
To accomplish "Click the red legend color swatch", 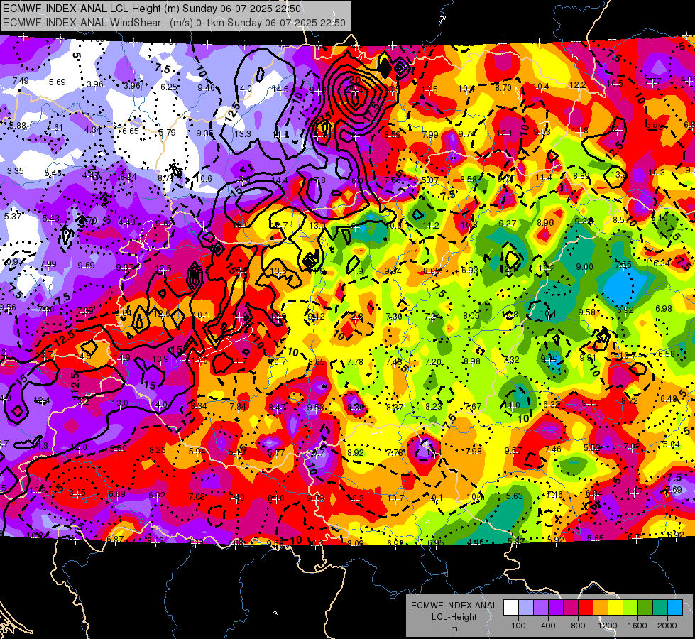I will (586, 608).
